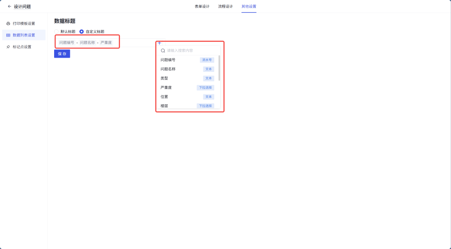Switch to the 流程设计 tab
Viewport: 451px width, 249px height.
click(225, 6)
